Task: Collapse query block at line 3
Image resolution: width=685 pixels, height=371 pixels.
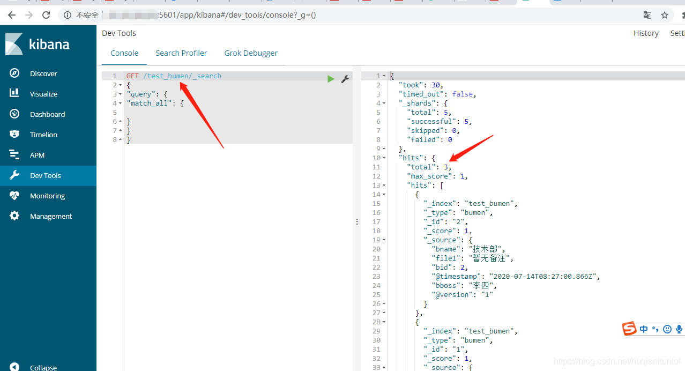Action: 121,94
